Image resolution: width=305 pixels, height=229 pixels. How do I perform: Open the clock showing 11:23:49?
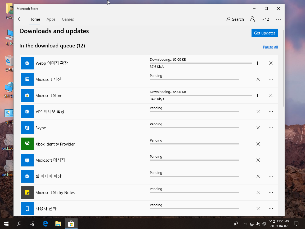point(279,223)
